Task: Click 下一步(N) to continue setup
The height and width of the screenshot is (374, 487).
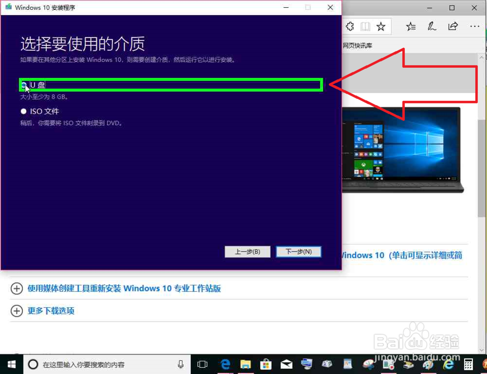Action: coord(299,252)
